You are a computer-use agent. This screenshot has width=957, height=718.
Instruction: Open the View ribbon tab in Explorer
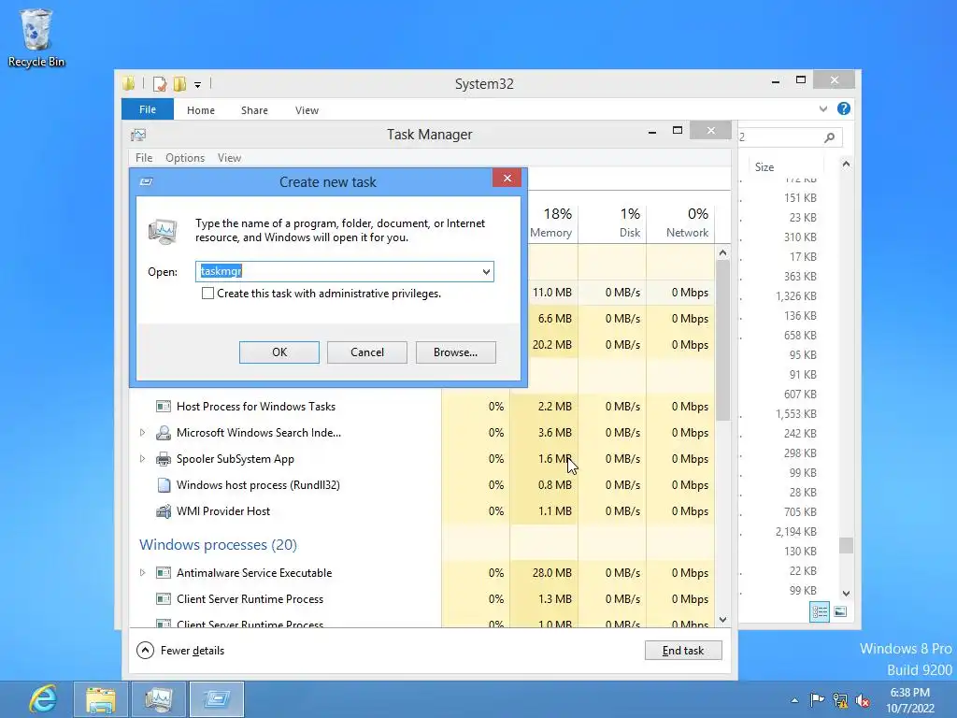pos(307,110)
